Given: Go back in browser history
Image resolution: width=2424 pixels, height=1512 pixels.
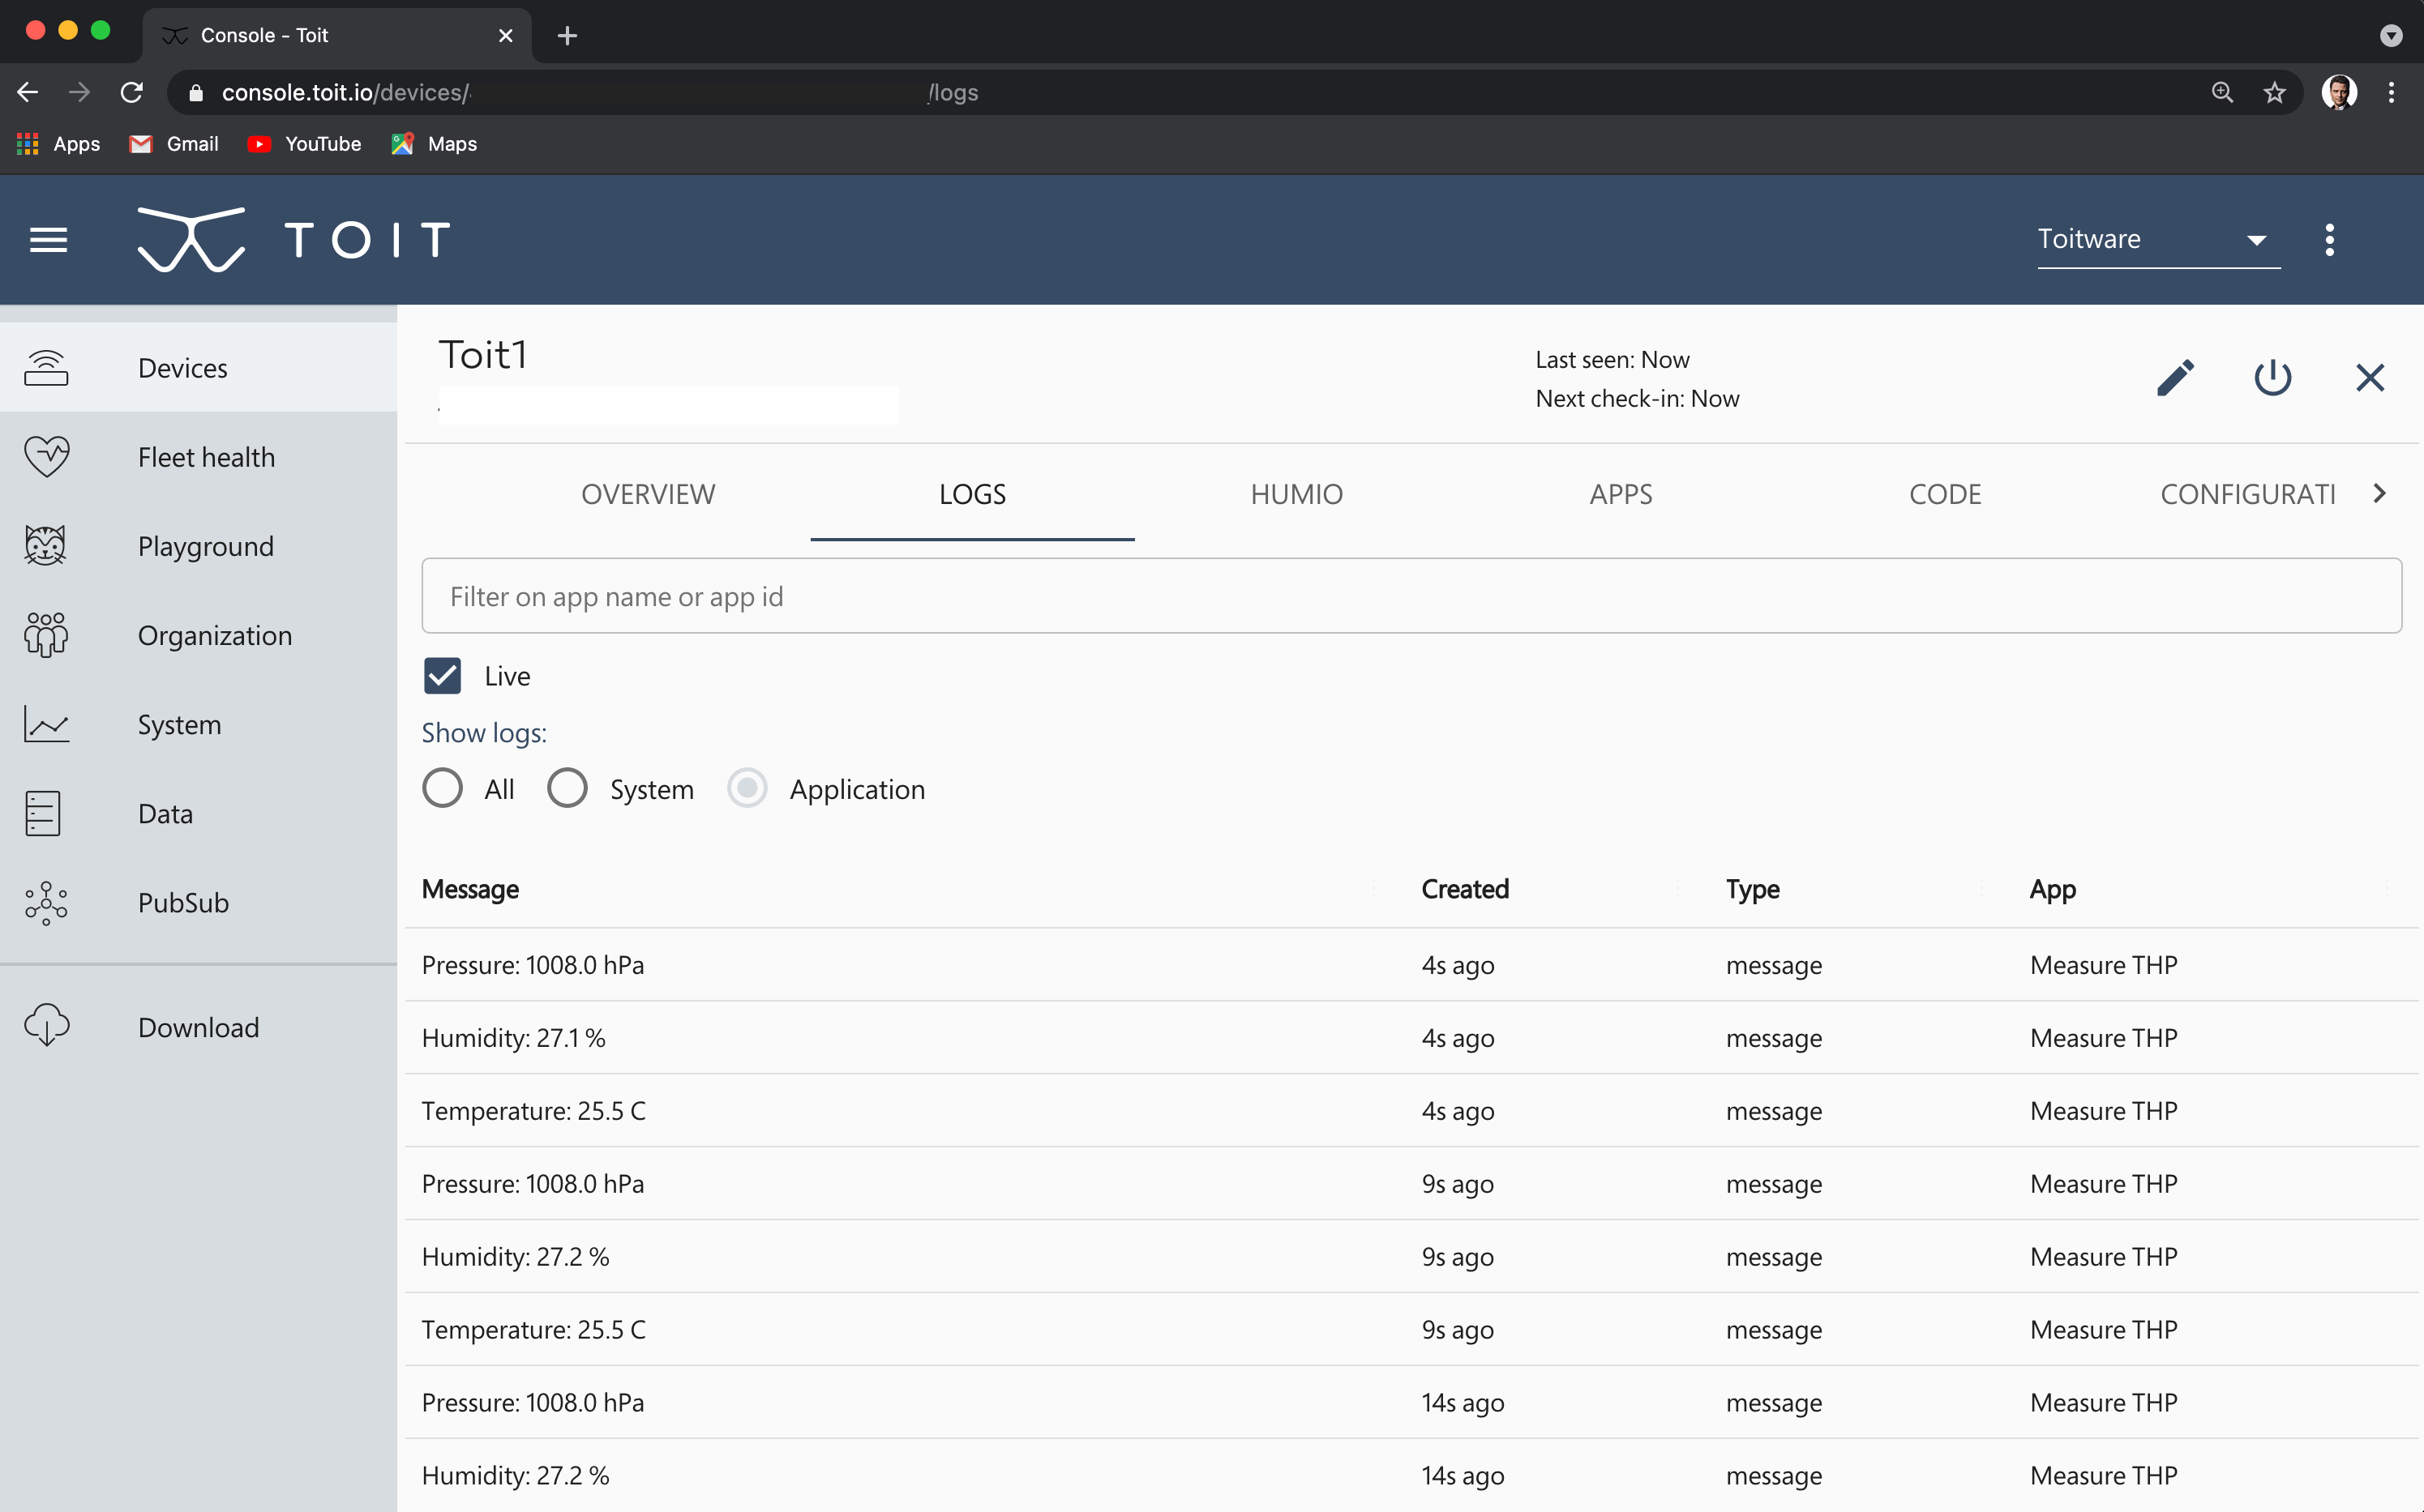Looking at the screenshot, I should pyautogui.click(x=27, y=92).
